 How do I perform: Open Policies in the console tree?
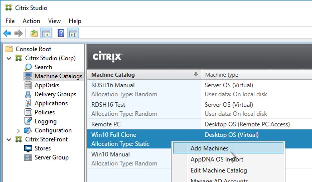(45, 112)
